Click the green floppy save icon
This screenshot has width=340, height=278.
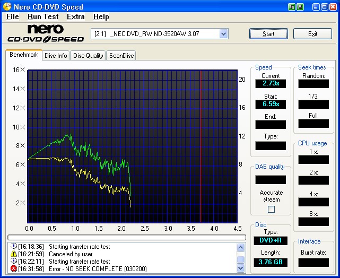coord(300,7)
